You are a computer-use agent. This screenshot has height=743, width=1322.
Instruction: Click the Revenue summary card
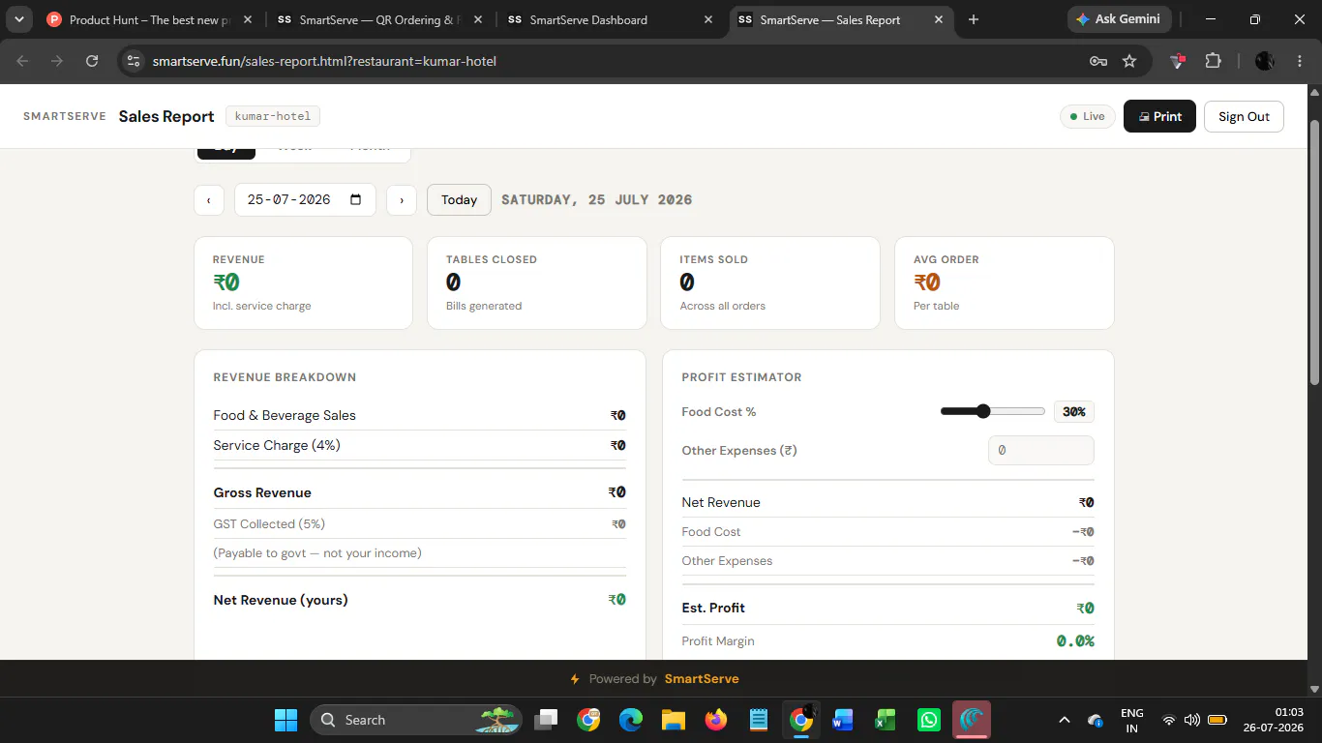coord(303,282)
